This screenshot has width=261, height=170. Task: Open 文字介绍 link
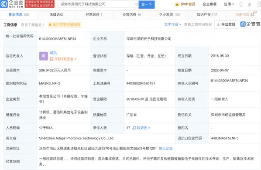pyautogui.click(x=172, y=24)
